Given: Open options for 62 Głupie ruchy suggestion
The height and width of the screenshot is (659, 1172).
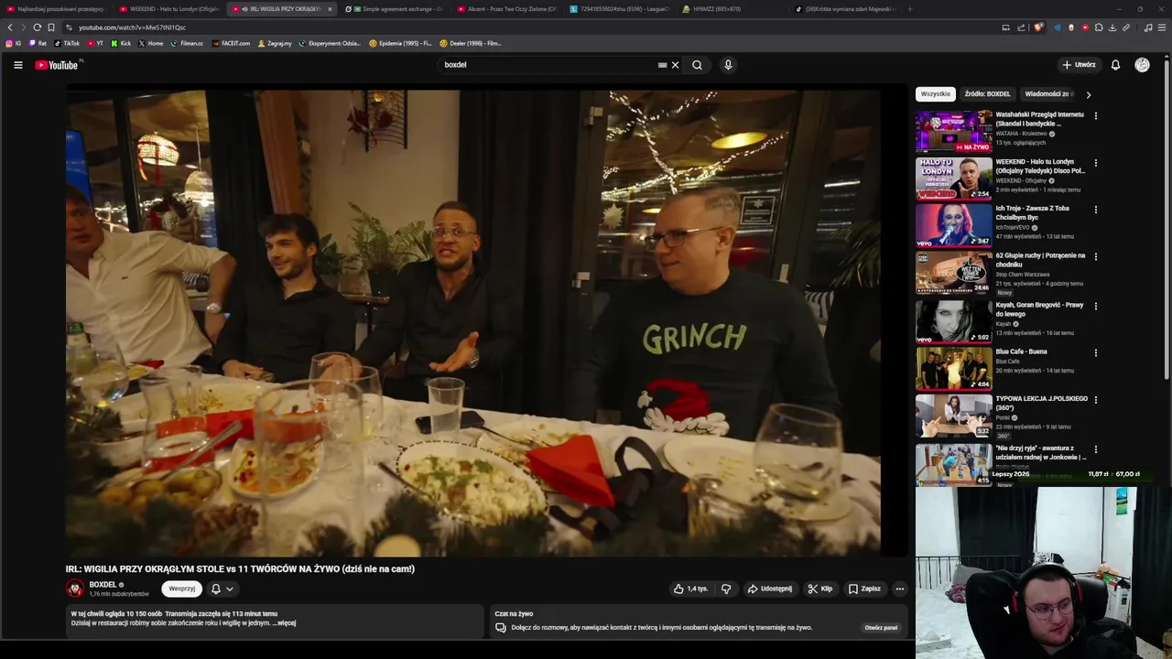Looking at the screenshot, I should [x=1095, y=257].
